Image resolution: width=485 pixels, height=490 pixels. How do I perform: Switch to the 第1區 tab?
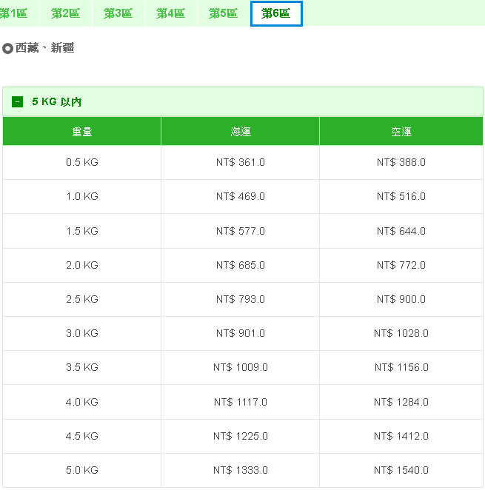point(13,13)
